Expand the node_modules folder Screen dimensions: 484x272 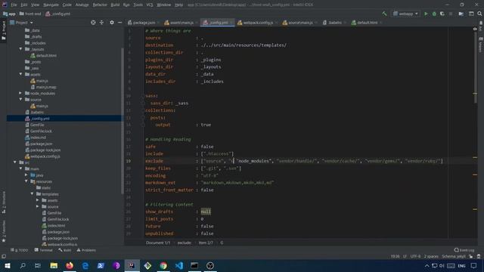click(x=20, y=93)
